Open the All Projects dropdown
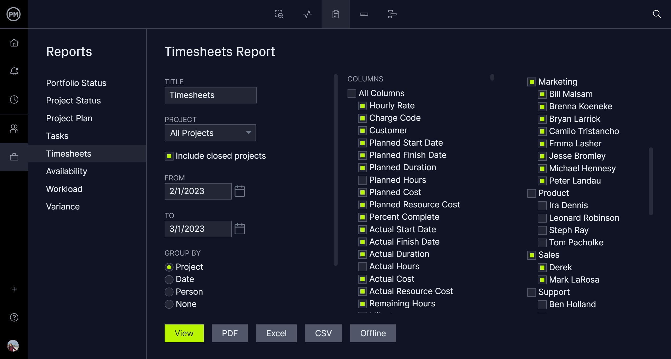Viewport: 671px width, 359px height. tap(210, 132)
